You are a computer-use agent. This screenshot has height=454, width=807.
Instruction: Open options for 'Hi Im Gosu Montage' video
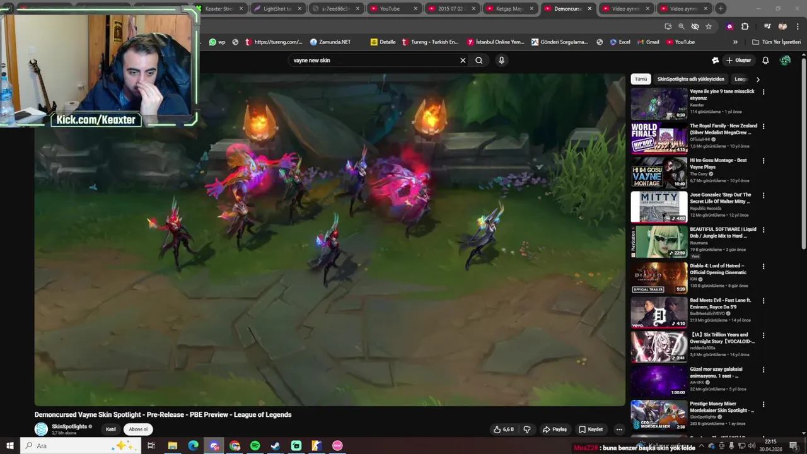tap(763, 161)
